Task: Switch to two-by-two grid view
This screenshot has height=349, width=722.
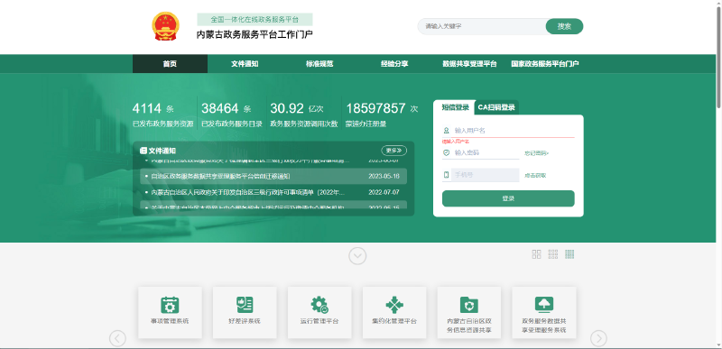Action: pos(536,254)
